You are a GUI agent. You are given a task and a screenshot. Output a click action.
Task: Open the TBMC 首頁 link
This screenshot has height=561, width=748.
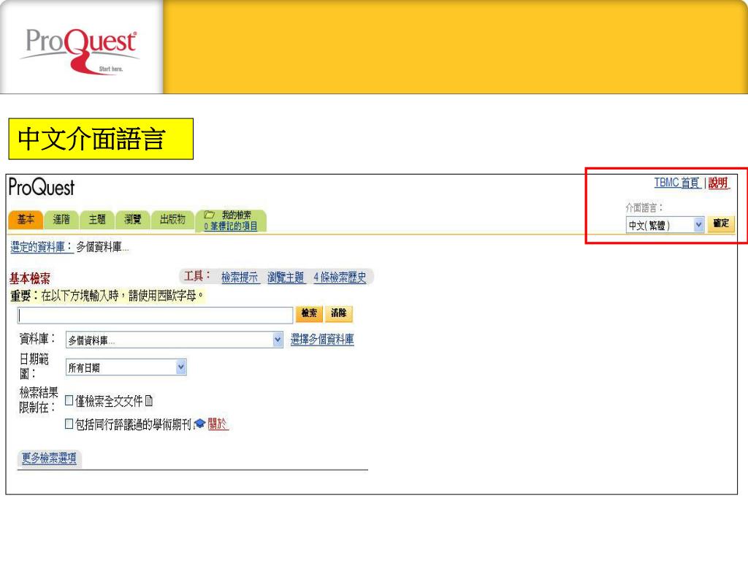[x=677, y=183]
